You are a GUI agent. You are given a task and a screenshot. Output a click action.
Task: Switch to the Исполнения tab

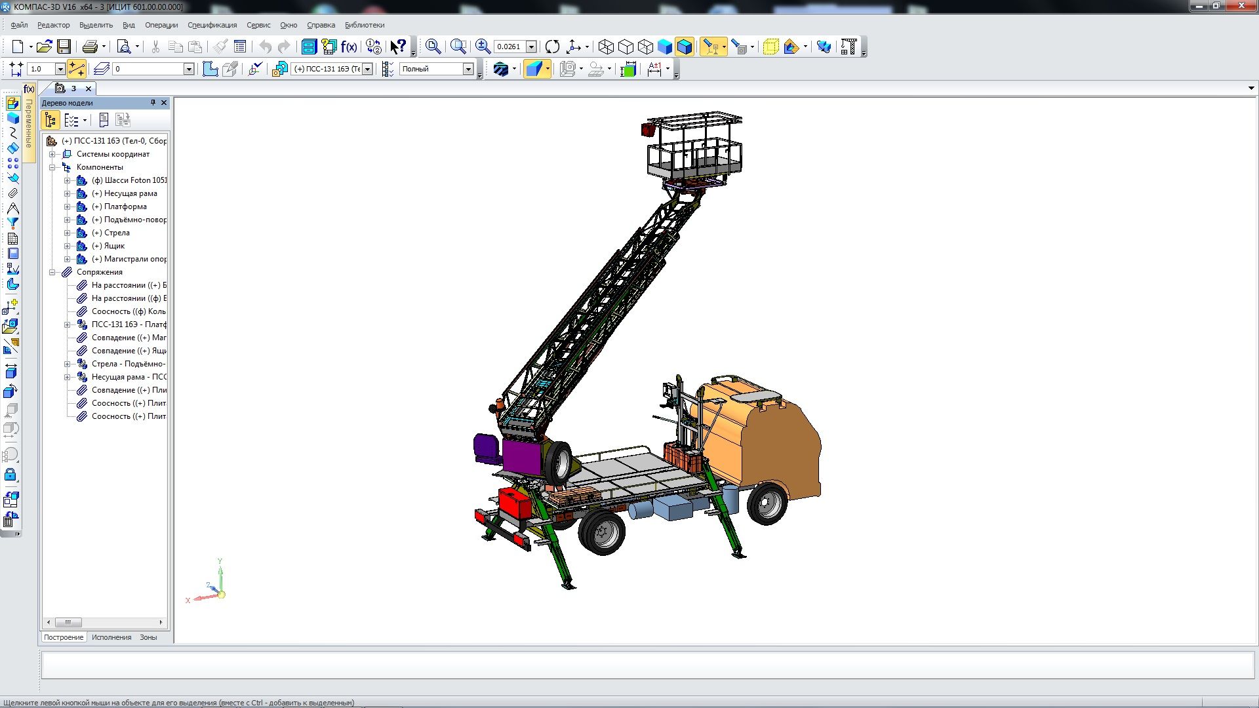pyautogui.click(x=111, y=637)
